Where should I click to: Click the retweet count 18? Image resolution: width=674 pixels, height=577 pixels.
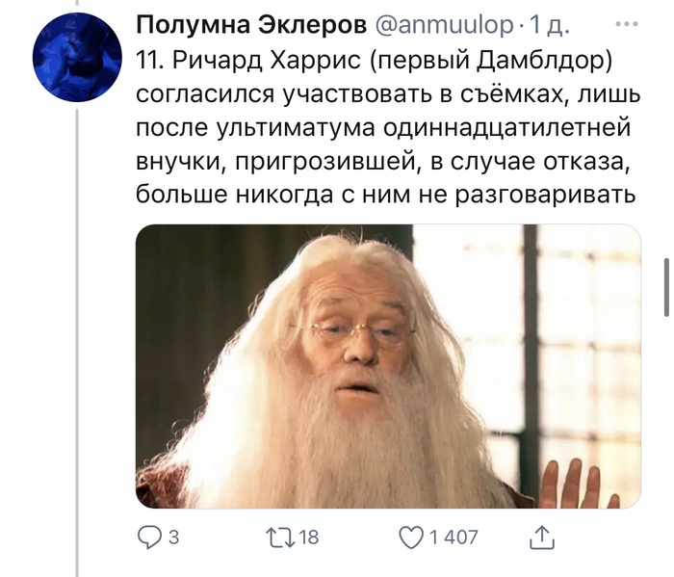pos(308,538)
